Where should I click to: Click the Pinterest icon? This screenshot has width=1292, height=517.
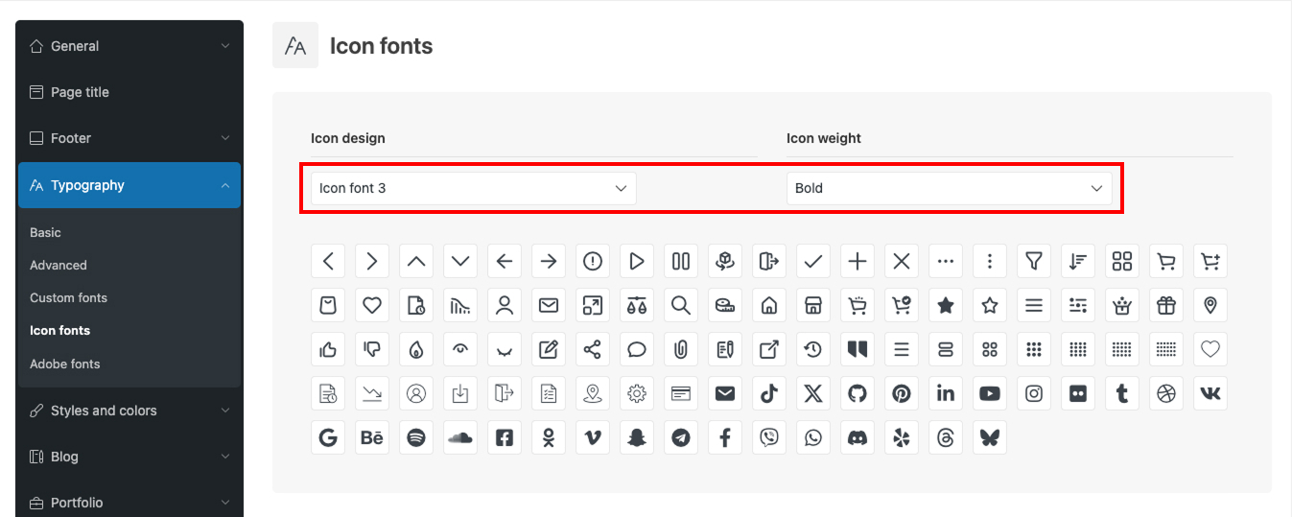(x=902, y=393)
